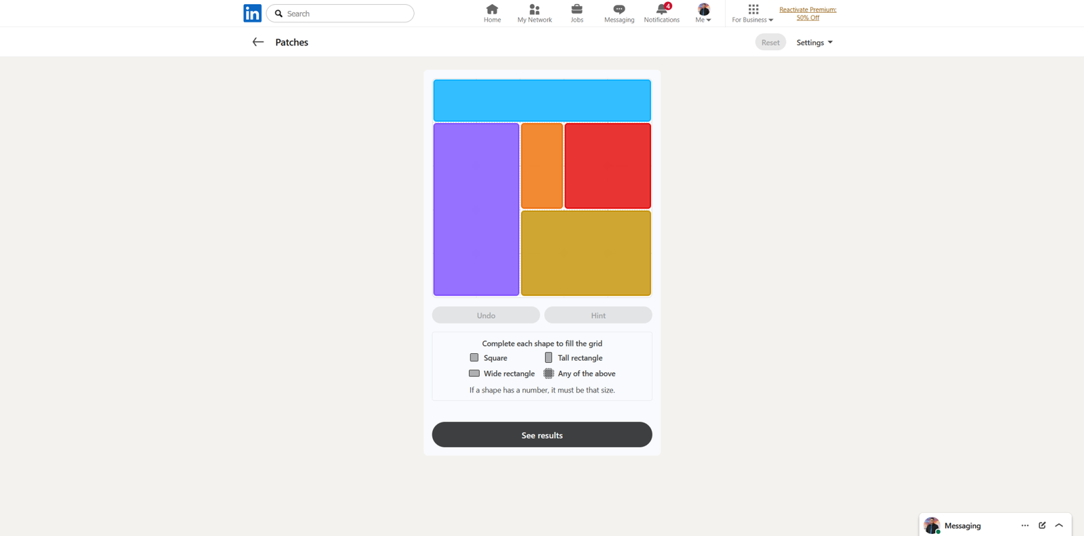Screen dimensions: 1084x536
Task: Click the Reset button
Action: (x=770, y=43)
